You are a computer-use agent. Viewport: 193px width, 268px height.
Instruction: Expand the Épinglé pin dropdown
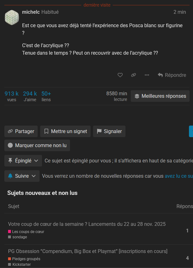(x=23, y=161)
